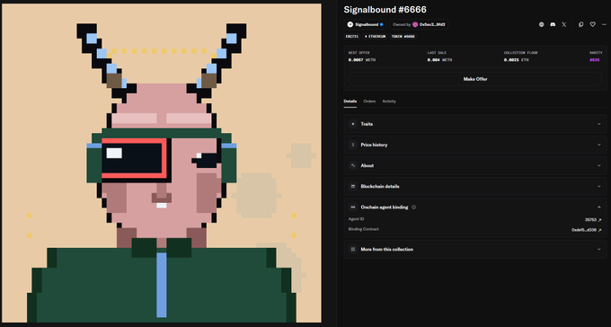Open the more options ellipsis menu
This screenshot has width=611, height=327.
605,24
